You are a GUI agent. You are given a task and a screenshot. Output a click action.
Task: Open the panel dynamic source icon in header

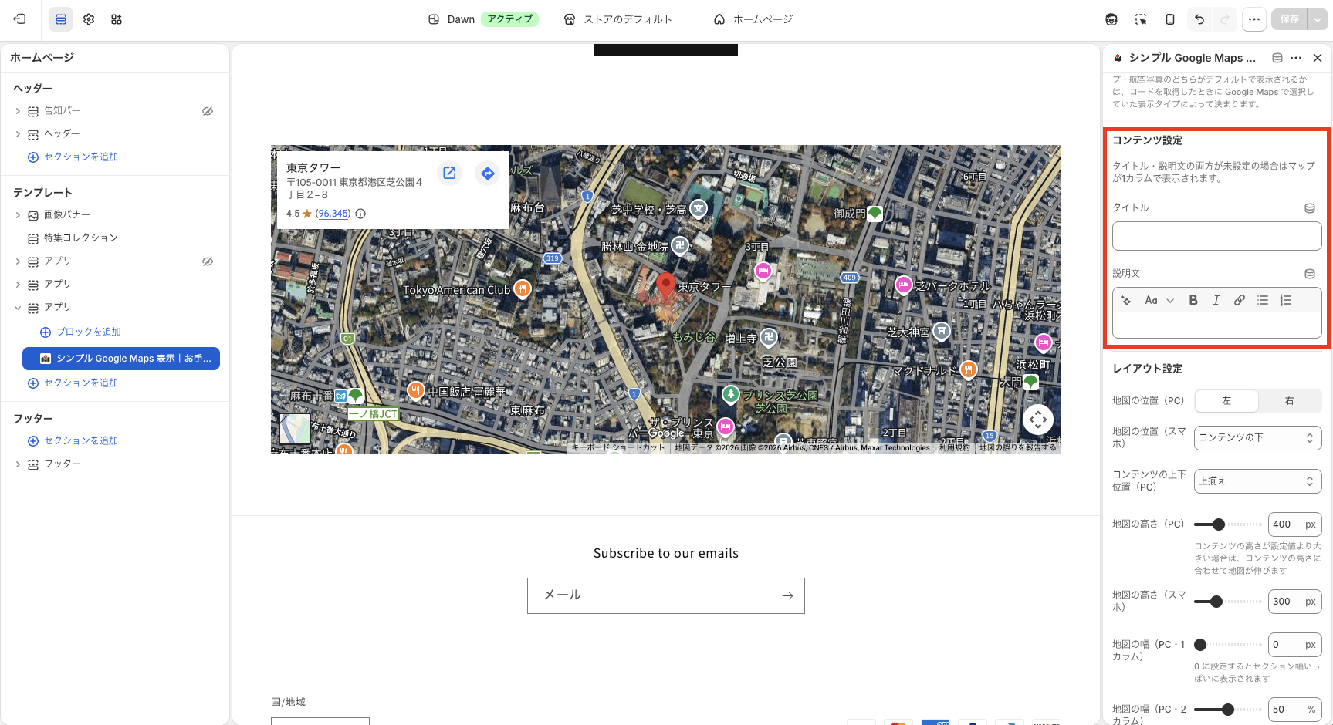(1277, 58)
